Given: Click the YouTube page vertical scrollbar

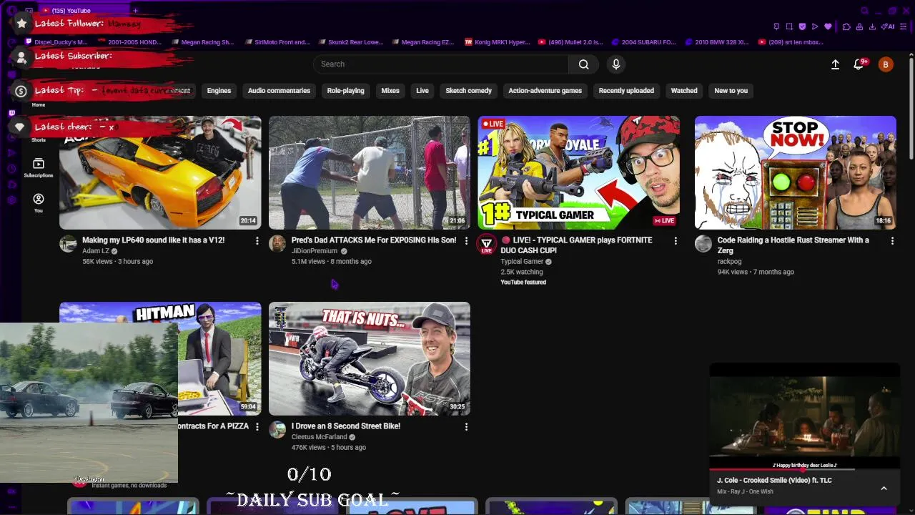Looking at the screenshot, I should pos(911,107).
